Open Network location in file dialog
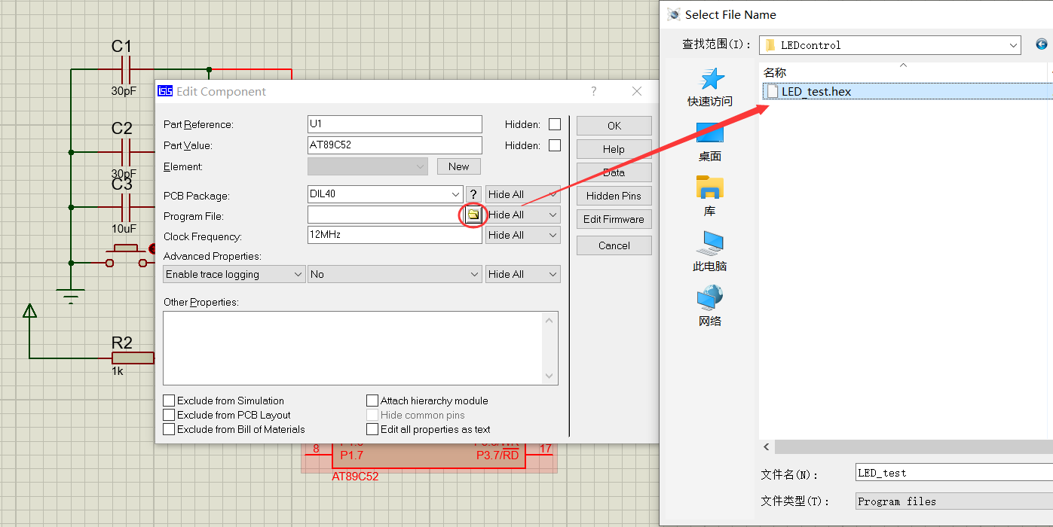The height and width of the screenshot is (527, 1053). (709, 306)
